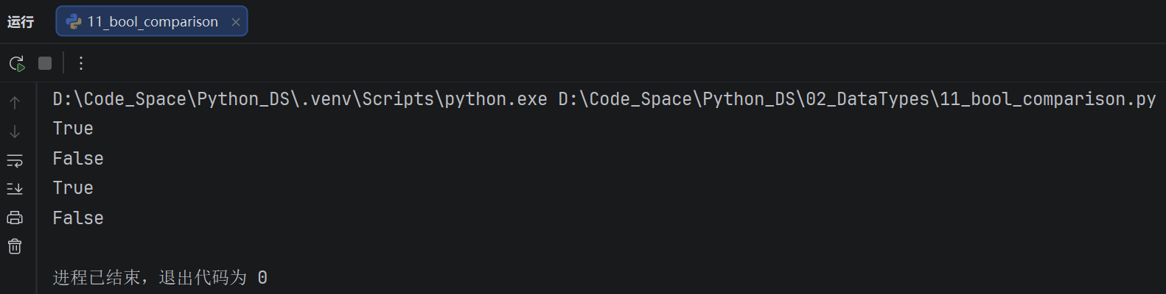Click the Python logo on the run tab
1166x294 pixels.
[x=74, y=22]
